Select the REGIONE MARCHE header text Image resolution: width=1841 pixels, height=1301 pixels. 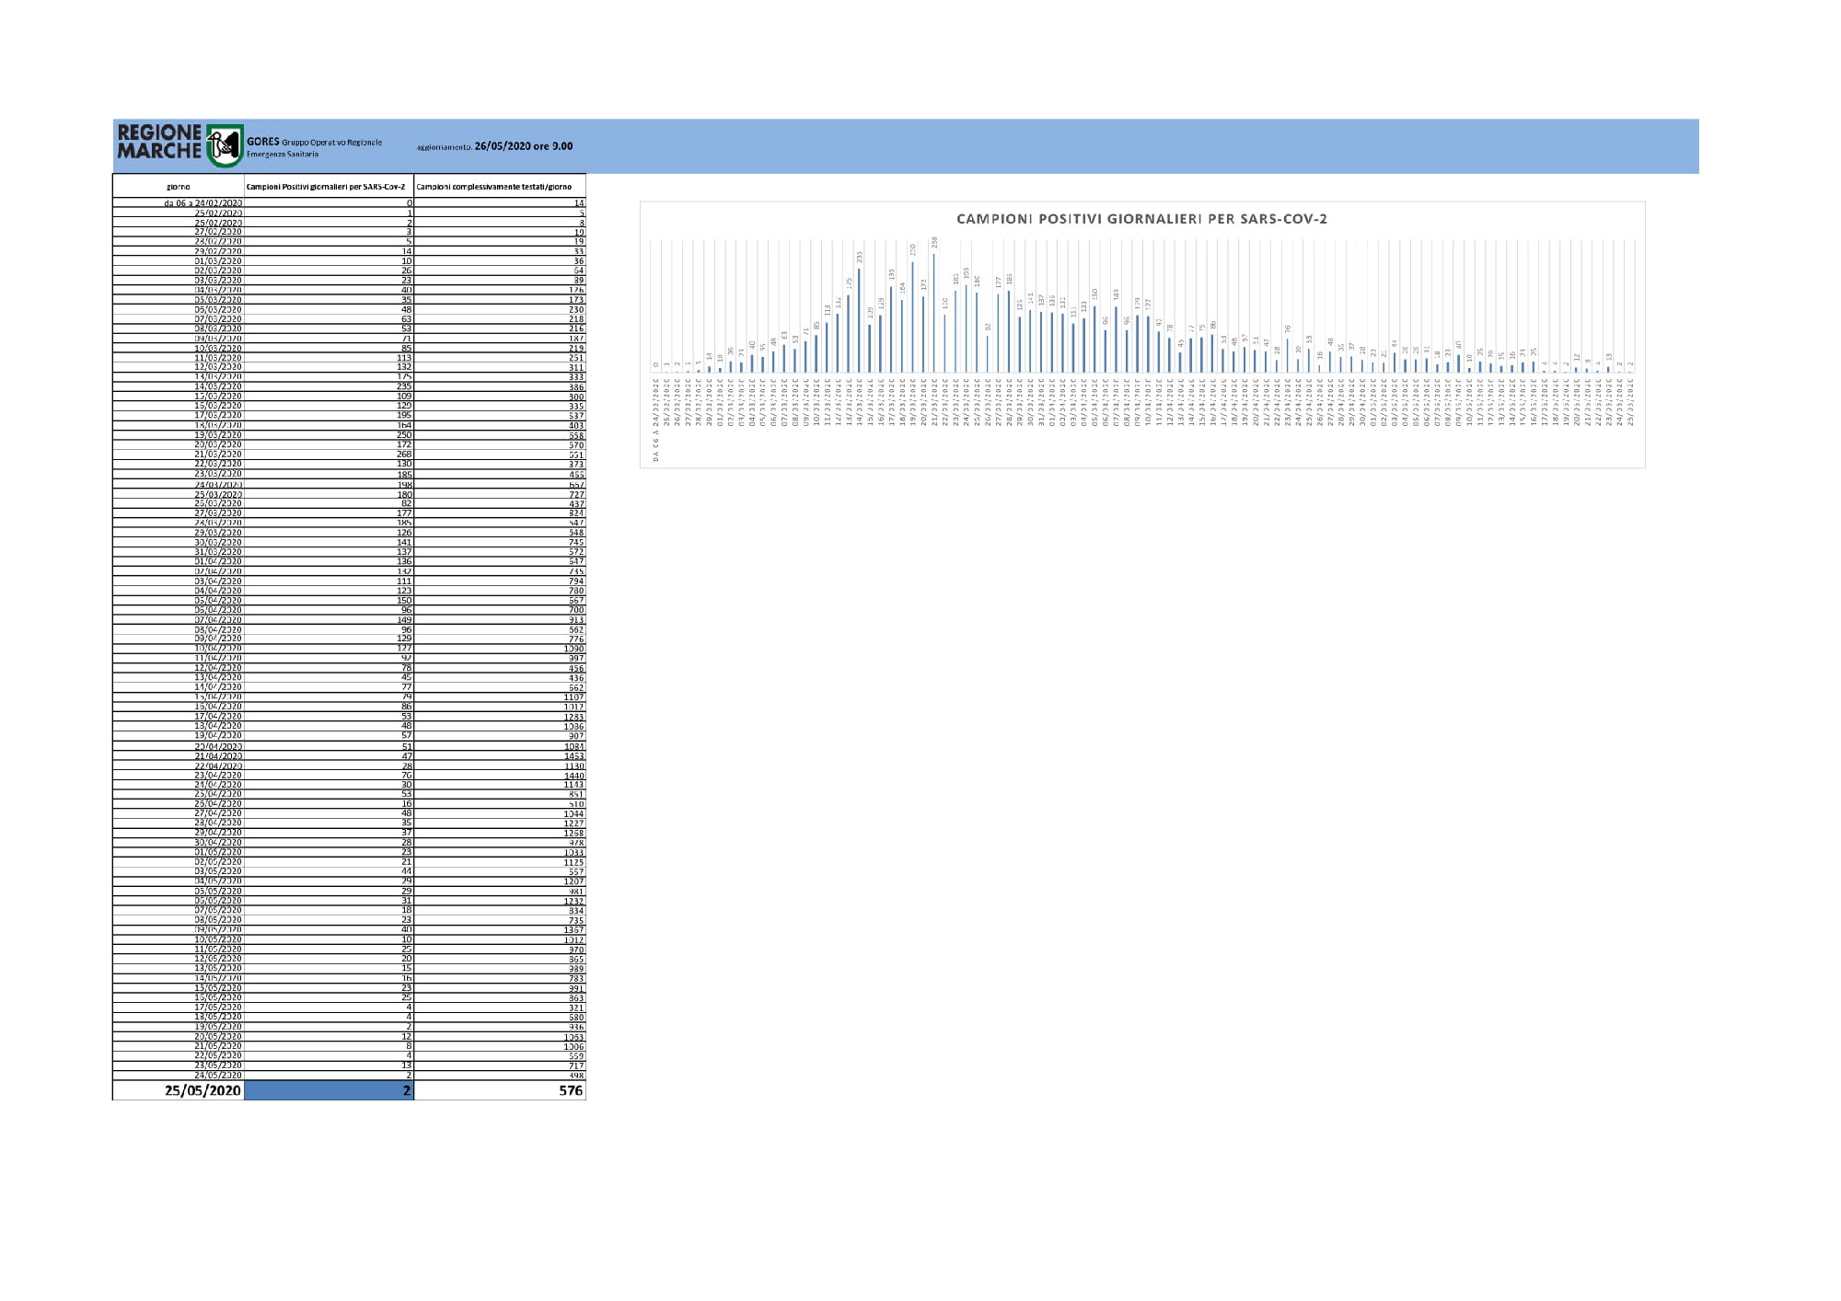(x=159, y=142)
